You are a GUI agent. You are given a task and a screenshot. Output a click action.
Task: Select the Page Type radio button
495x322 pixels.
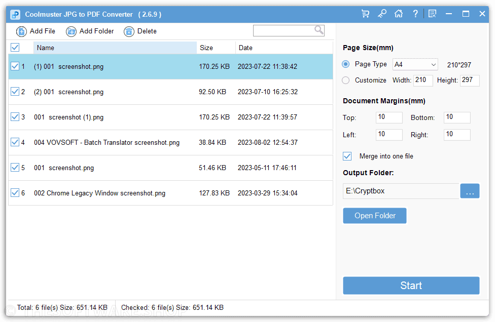point(346,64)
